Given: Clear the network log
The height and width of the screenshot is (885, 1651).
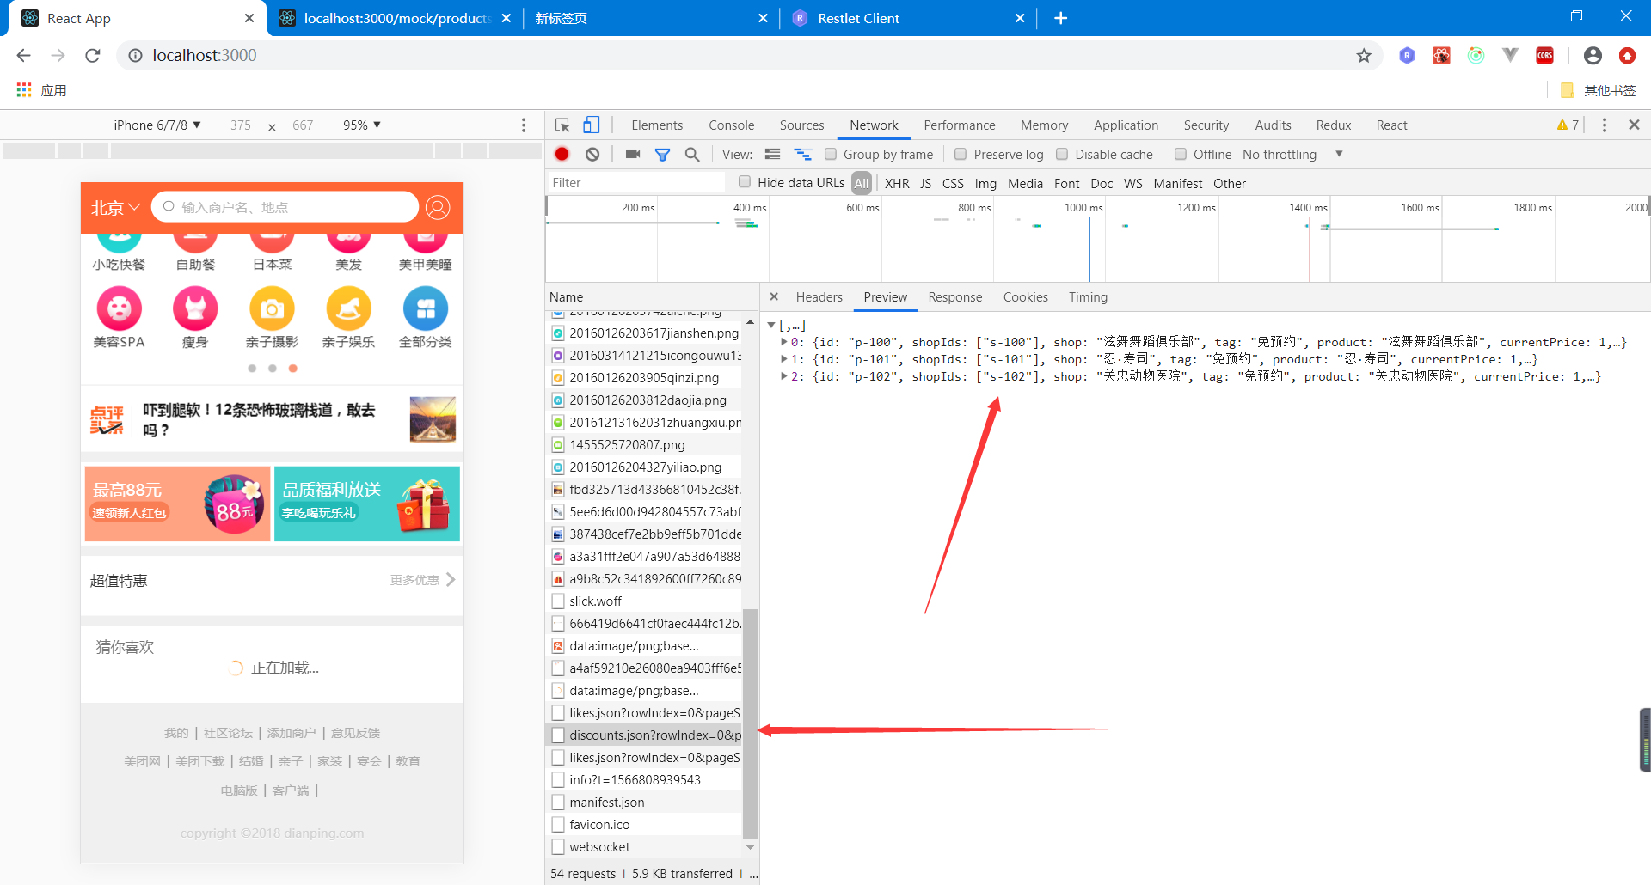Looking at the screenshot, I should pyautogui.click(x=592, y=155).
